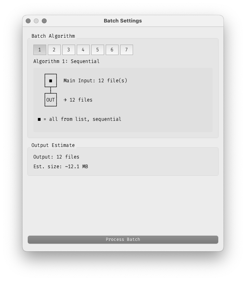
Task: Switch to batch algorithm 2
Action: tap(54, 50)
